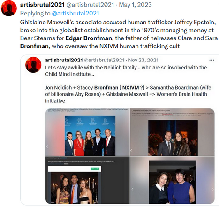Image resolution: width=219 pixels, height=207 pixels.
Task: Click right arrow on the Ghislaine Maxwell photo
Action: [x=212, y=189]
